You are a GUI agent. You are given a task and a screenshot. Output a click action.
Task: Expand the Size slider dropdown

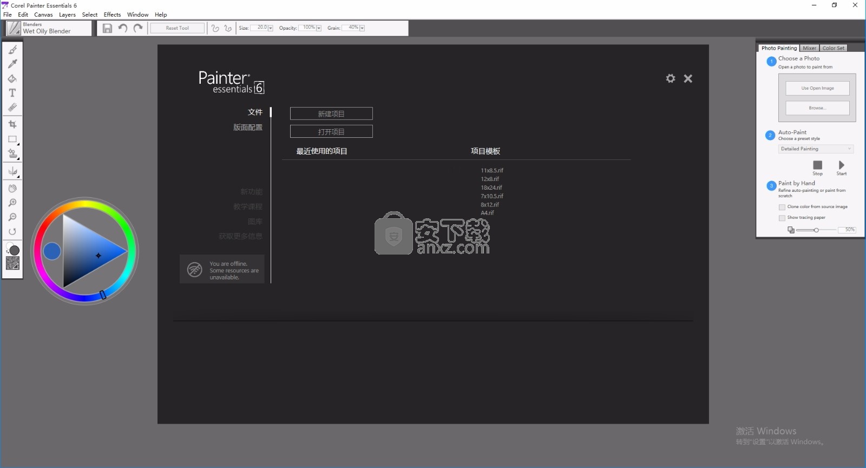[x=271, y=28]
